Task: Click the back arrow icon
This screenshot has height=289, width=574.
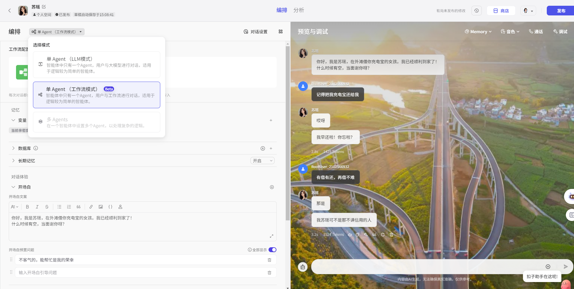Action: 10,11
